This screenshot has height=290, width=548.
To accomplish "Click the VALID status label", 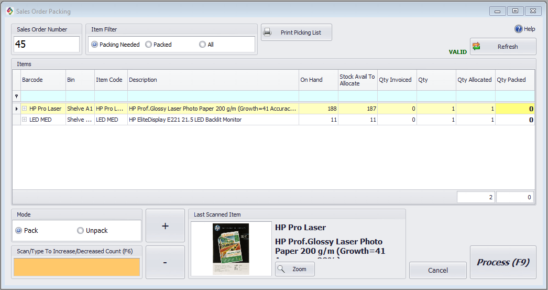I will click(458, 52).
